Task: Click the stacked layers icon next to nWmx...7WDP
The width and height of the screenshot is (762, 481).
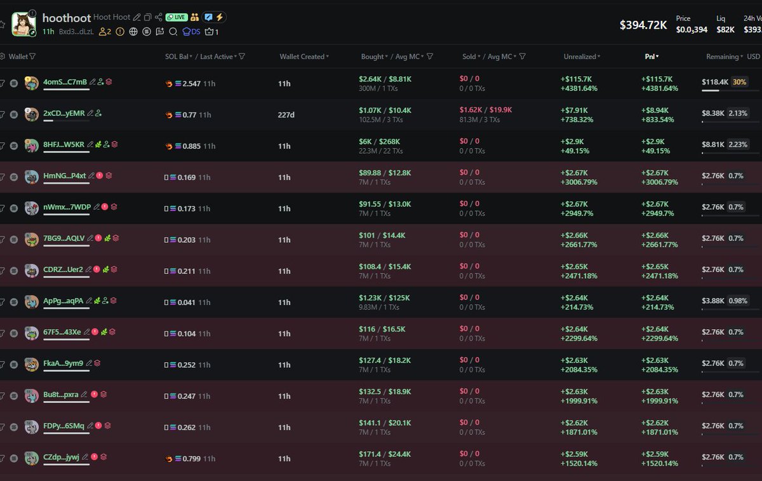Action: (114, 207)
